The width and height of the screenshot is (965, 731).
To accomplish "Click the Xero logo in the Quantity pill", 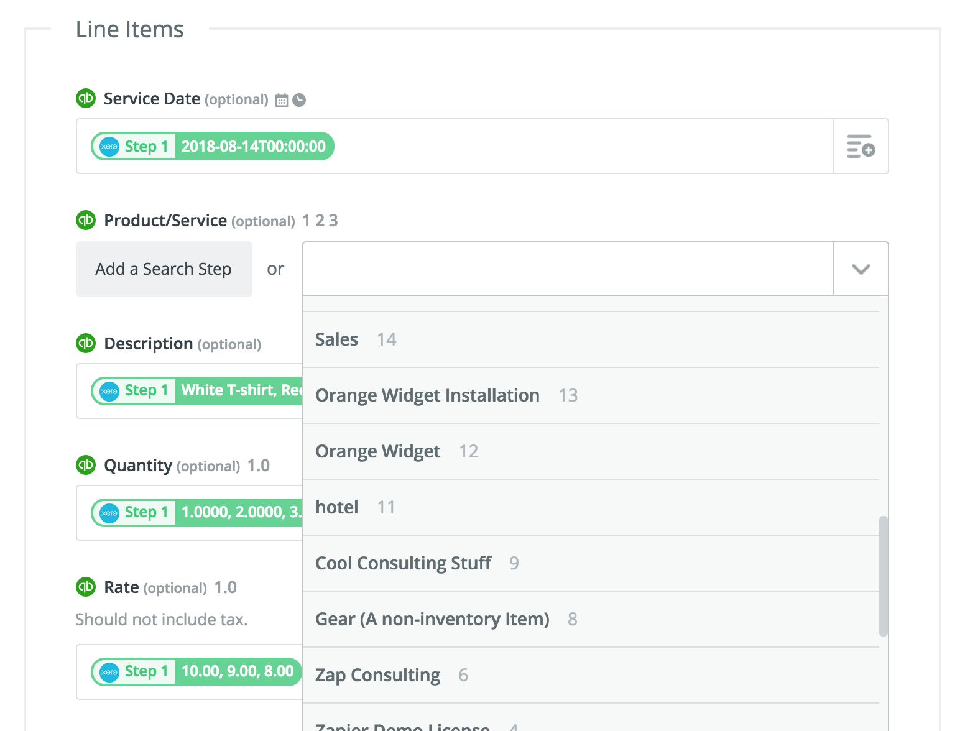I will (x=109, y=513).
